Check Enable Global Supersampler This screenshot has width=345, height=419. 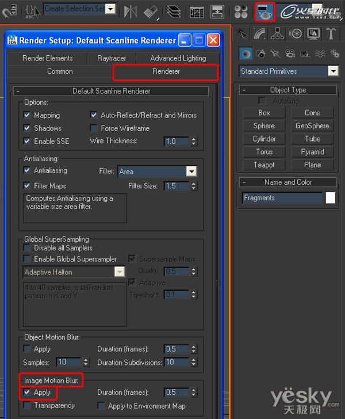(x=27, y=258)
